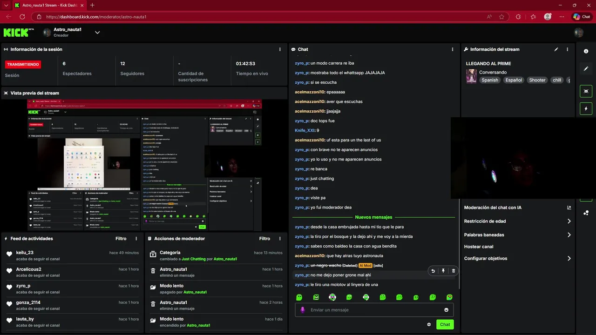Click the browser back arrow
This screenshot has width=596, height=335.
(x=8, y=17)
